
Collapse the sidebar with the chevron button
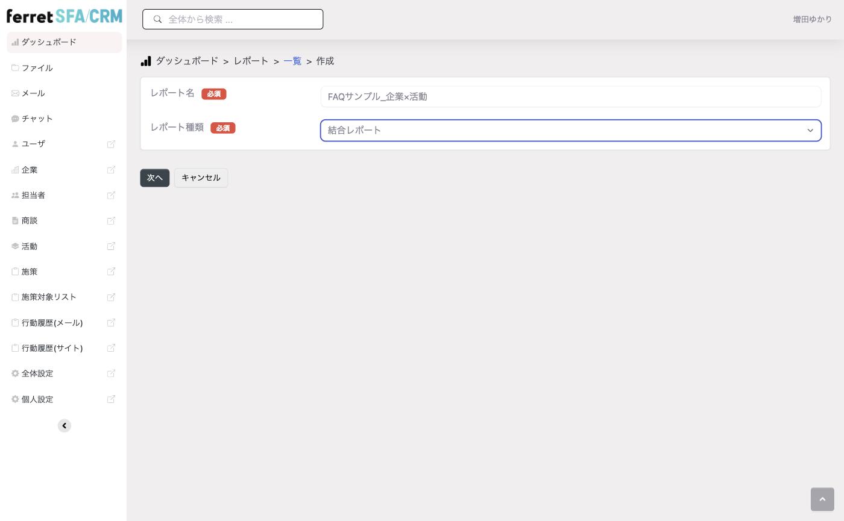click(65, 426)
